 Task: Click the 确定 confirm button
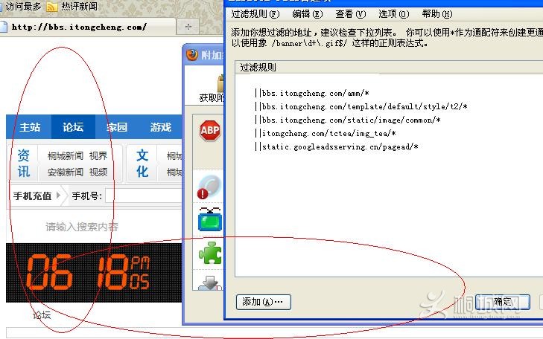[x=502, y=302]
